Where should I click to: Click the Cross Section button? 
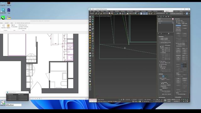(x=178, y=31)
